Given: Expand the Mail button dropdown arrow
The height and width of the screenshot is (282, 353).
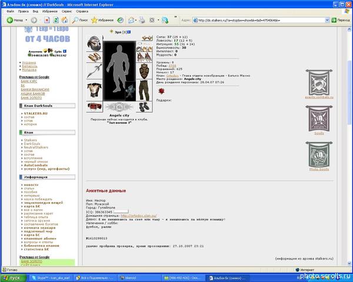Looking at the screenshot, I should (136, 20).
